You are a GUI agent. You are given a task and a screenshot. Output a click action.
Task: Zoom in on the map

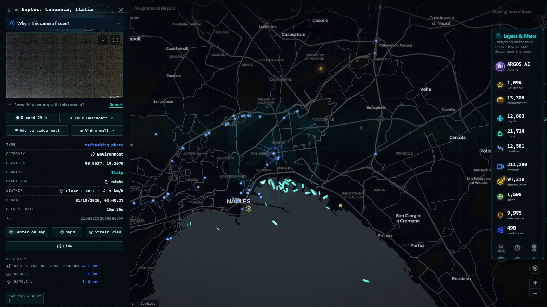click(535, 283)
